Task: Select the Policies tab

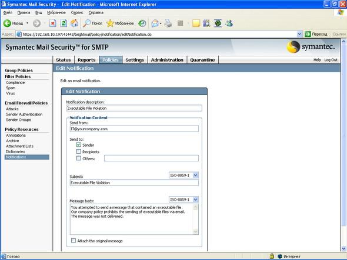Action: point(111,60)
